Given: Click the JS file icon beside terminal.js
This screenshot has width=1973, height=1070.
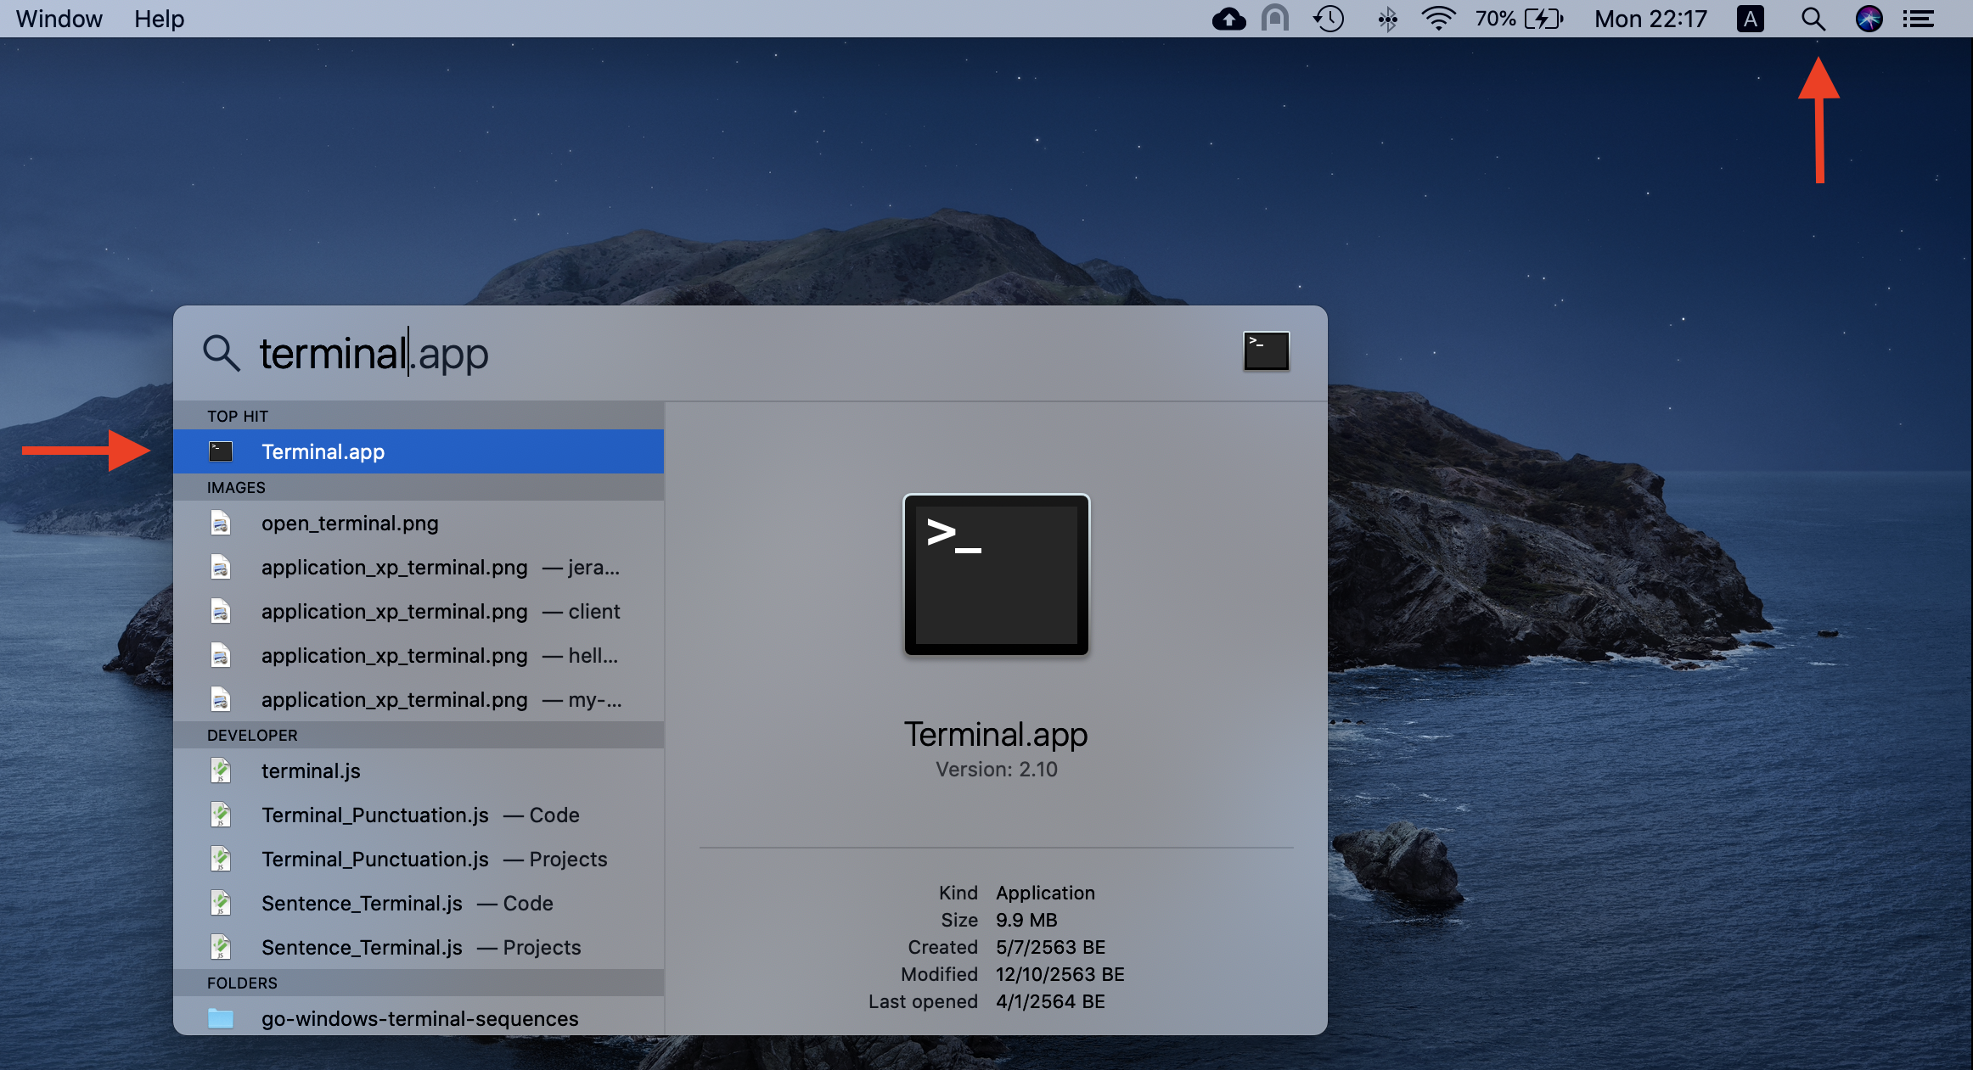Looking at the screenshot, I should tap(221, 770).
